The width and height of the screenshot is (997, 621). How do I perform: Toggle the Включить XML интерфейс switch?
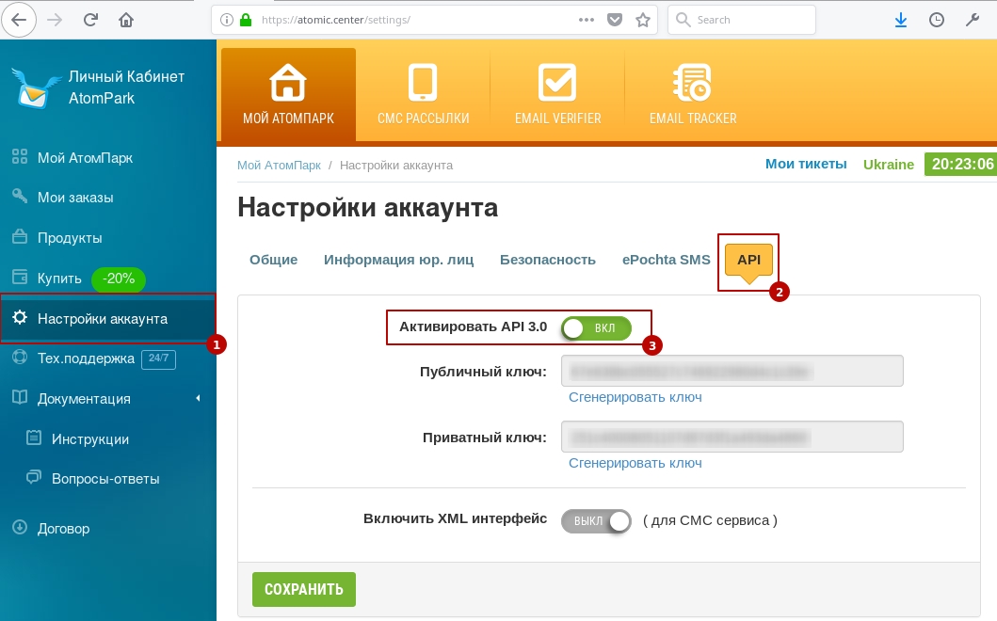point(597,521)
